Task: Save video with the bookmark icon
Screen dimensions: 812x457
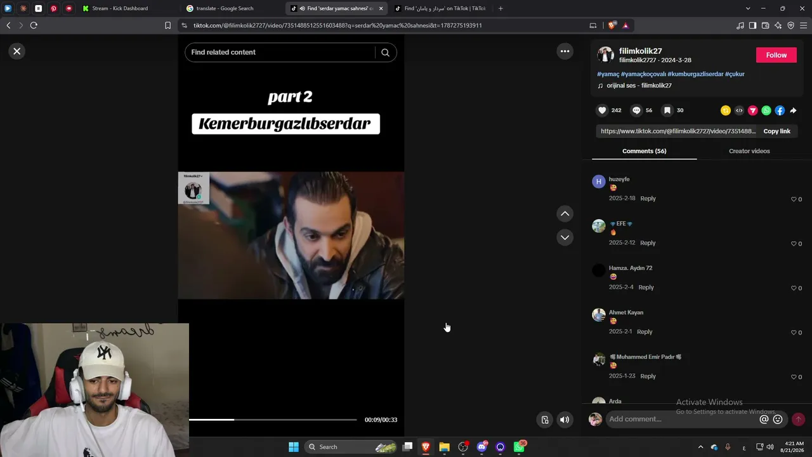Action: pyautogui.click(x=667, y=110)
